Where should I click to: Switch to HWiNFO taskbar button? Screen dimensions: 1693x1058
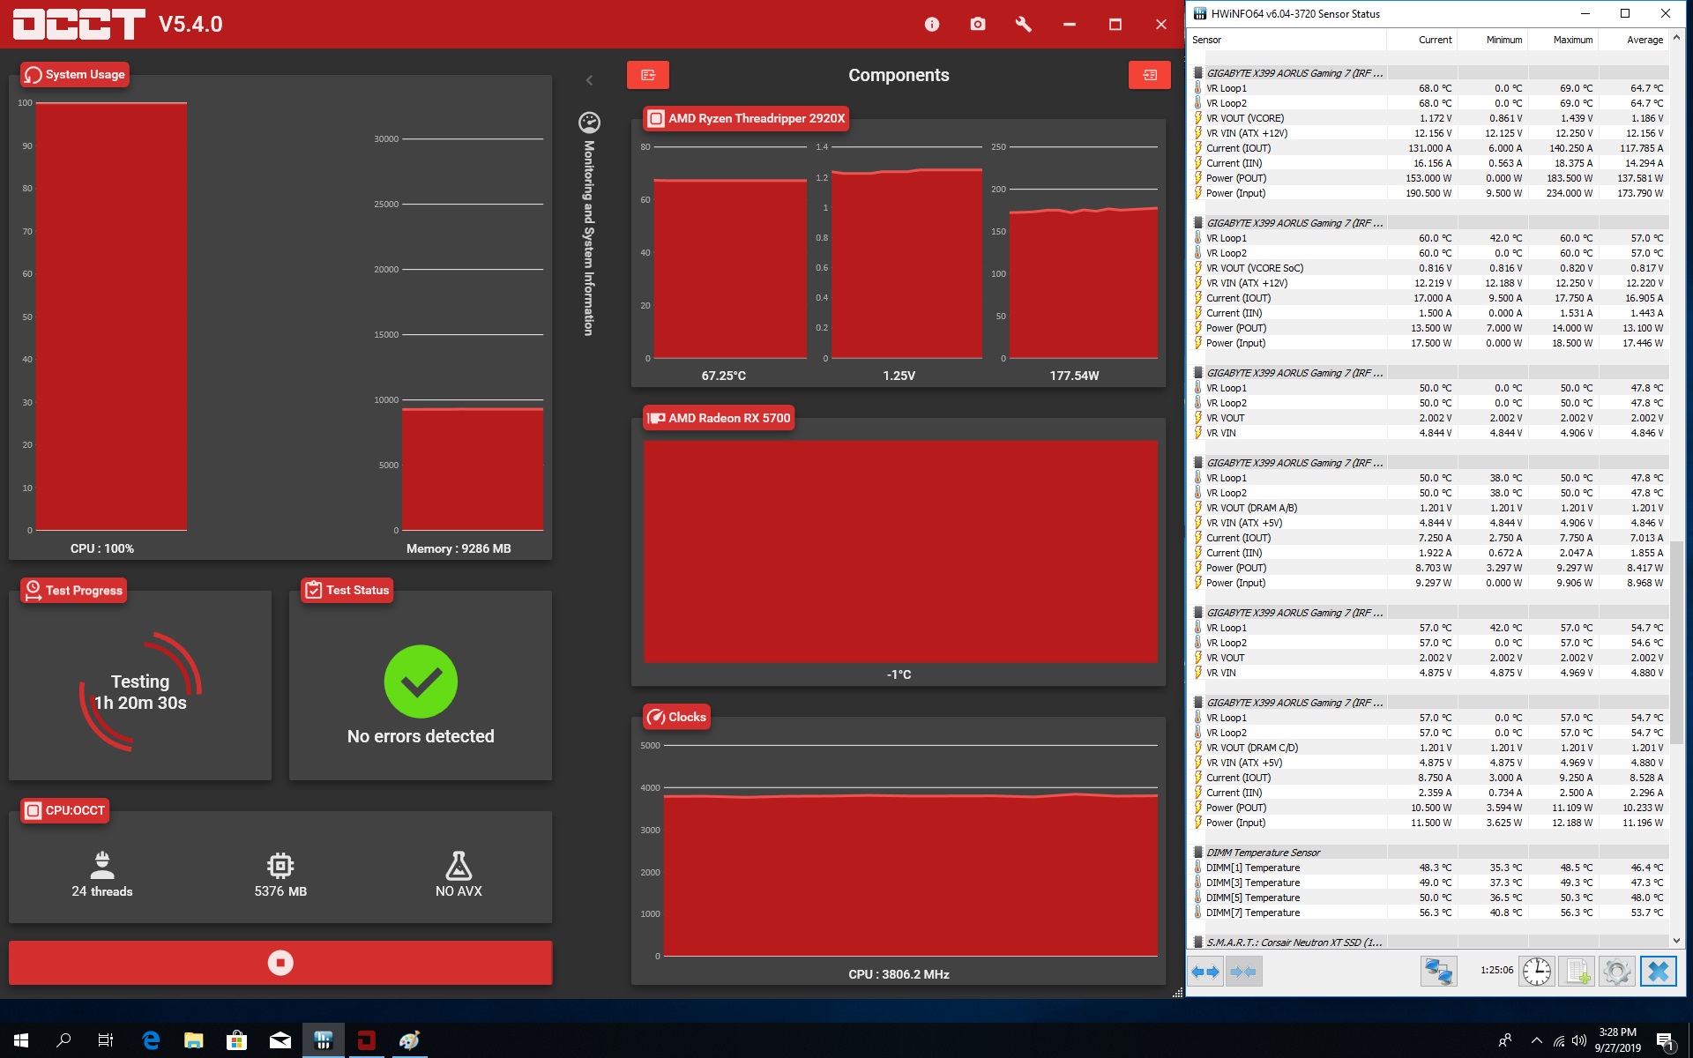323,1040
